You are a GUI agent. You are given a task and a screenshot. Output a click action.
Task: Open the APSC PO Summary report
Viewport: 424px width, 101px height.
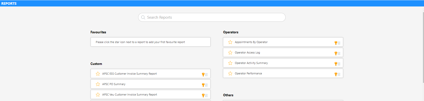114,84
